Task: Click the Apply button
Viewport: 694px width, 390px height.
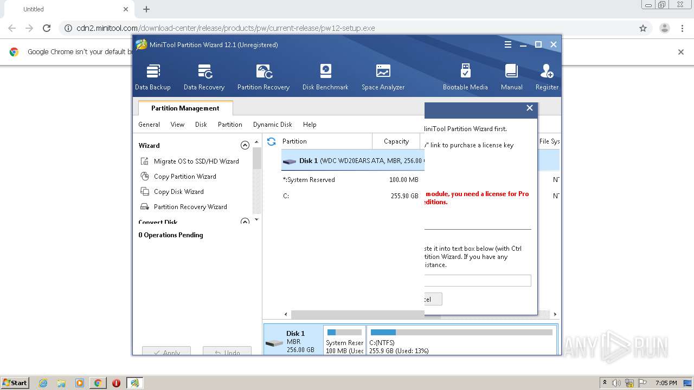Action: click(166, 351)
